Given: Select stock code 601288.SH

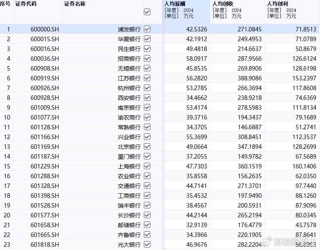Looking at the screenshot, I should (45, 176).
